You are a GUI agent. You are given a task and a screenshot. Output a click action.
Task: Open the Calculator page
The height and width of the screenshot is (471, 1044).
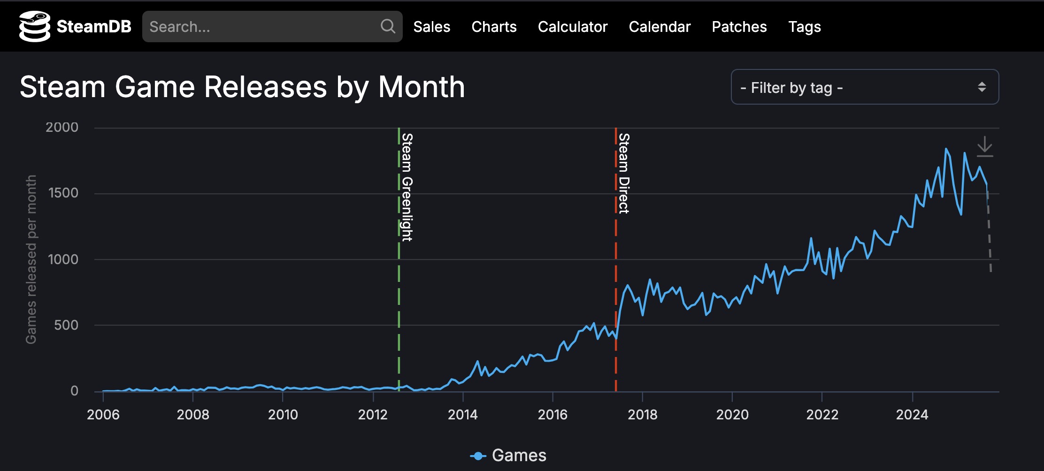[572, 27]
